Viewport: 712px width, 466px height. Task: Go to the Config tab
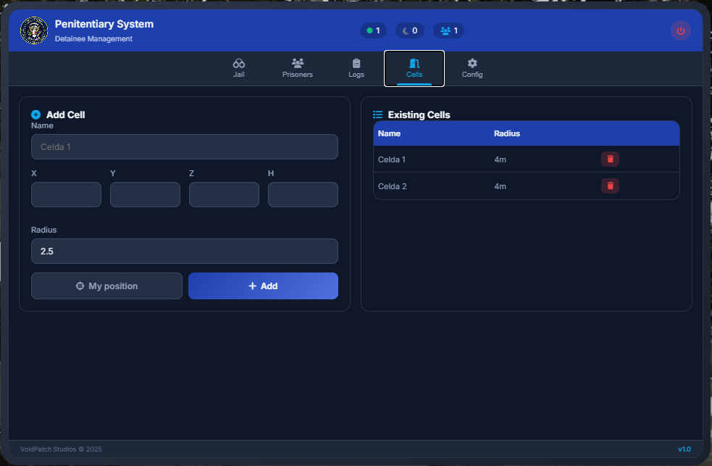point(472,68)
